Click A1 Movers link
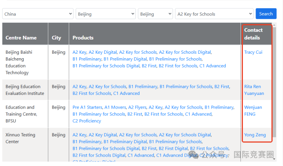283x166 pixels. click(x=115, y=107)
